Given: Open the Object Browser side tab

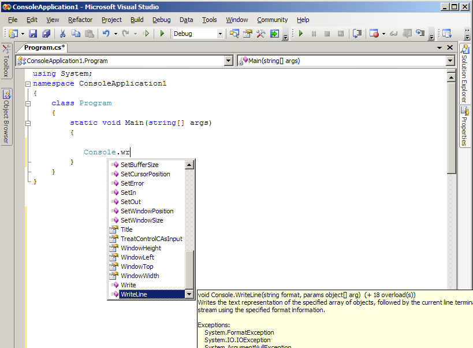Looking at the screenshot, I should pyautogui.click(x=6, y=117).
